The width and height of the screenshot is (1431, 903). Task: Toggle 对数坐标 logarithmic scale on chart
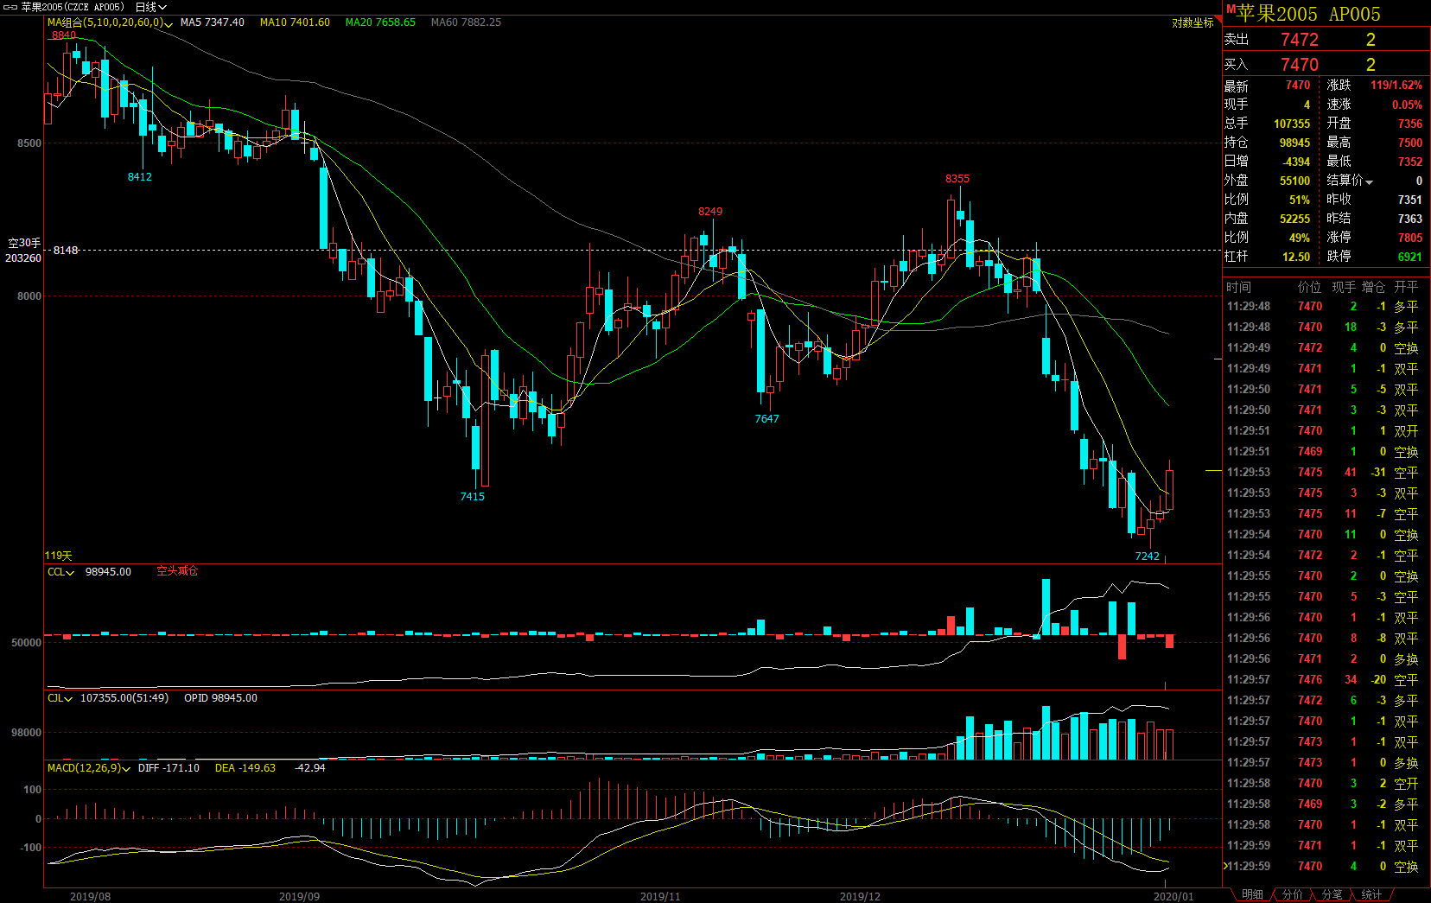[1192, 23]
